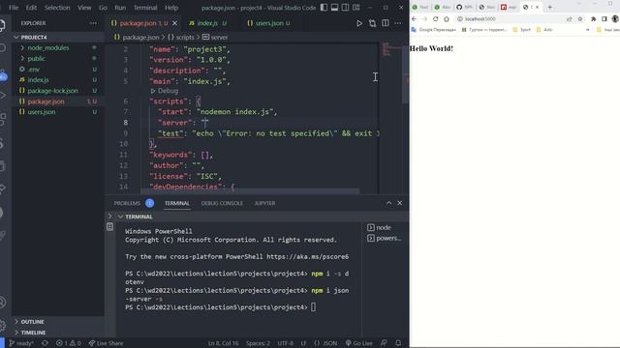Image resolution: width=620 pixels, height=348 pixels.
Task: Open the Run menu
Action: (x=120, y=8)
